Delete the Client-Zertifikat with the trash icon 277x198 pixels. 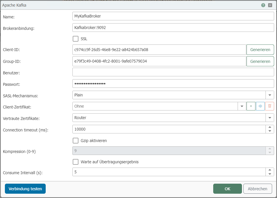click(270, 106)
